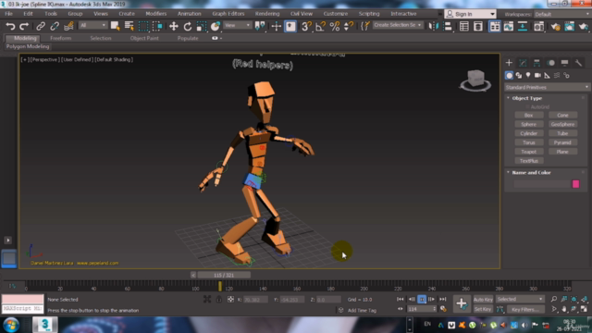Open the Key Filters dialog button

(x=525, y=310)
